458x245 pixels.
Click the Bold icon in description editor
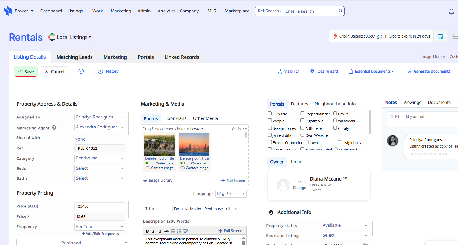[x=147, y=231]
